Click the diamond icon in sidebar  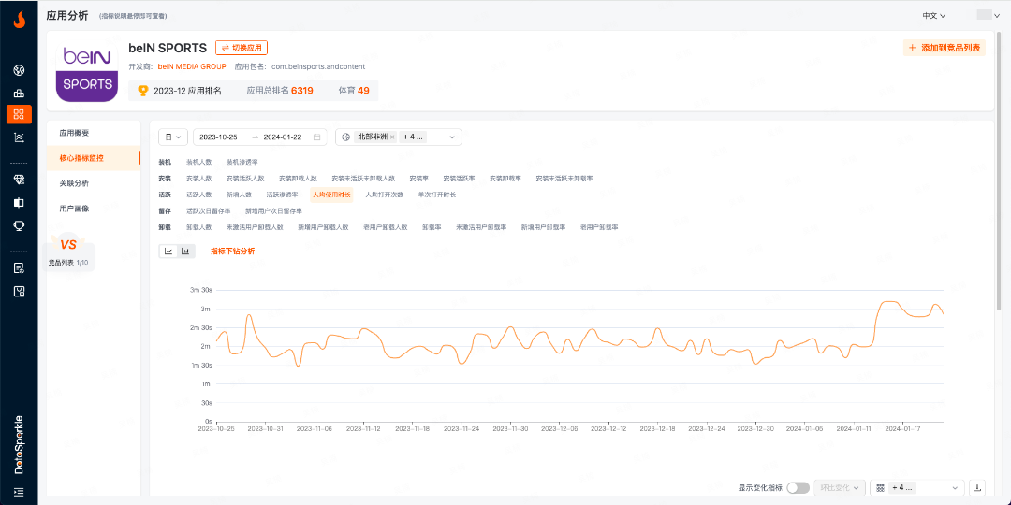point(19,180)
